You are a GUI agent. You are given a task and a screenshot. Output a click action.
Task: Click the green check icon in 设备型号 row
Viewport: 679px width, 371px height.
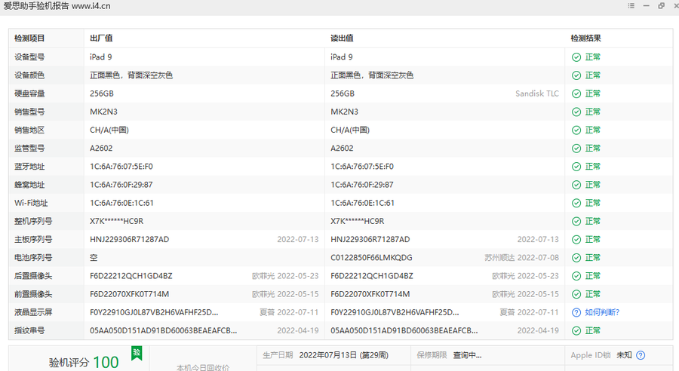(x=576, y=57)
